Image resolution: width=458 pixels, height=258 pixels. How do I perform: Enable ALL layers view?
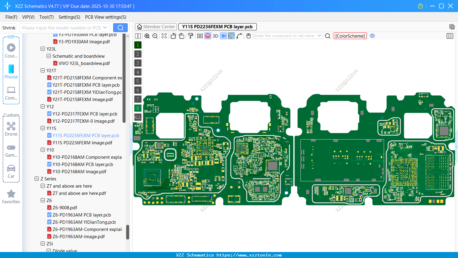137,117
